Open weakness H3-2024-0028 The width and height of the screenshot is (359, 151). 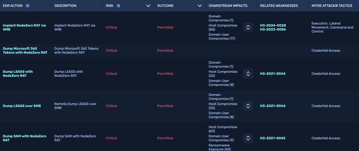(273, 25)
